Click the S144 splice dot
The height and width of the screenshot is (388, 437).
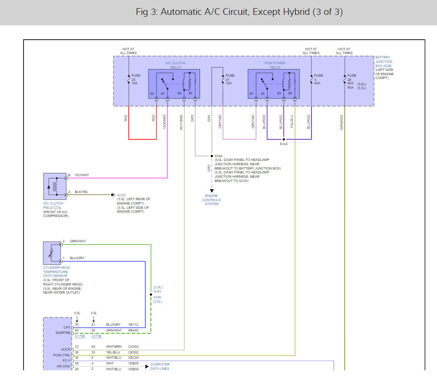coord(212,156)
